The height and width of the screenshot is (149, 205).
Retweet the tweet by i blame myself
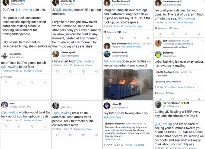tap(70, 72)
